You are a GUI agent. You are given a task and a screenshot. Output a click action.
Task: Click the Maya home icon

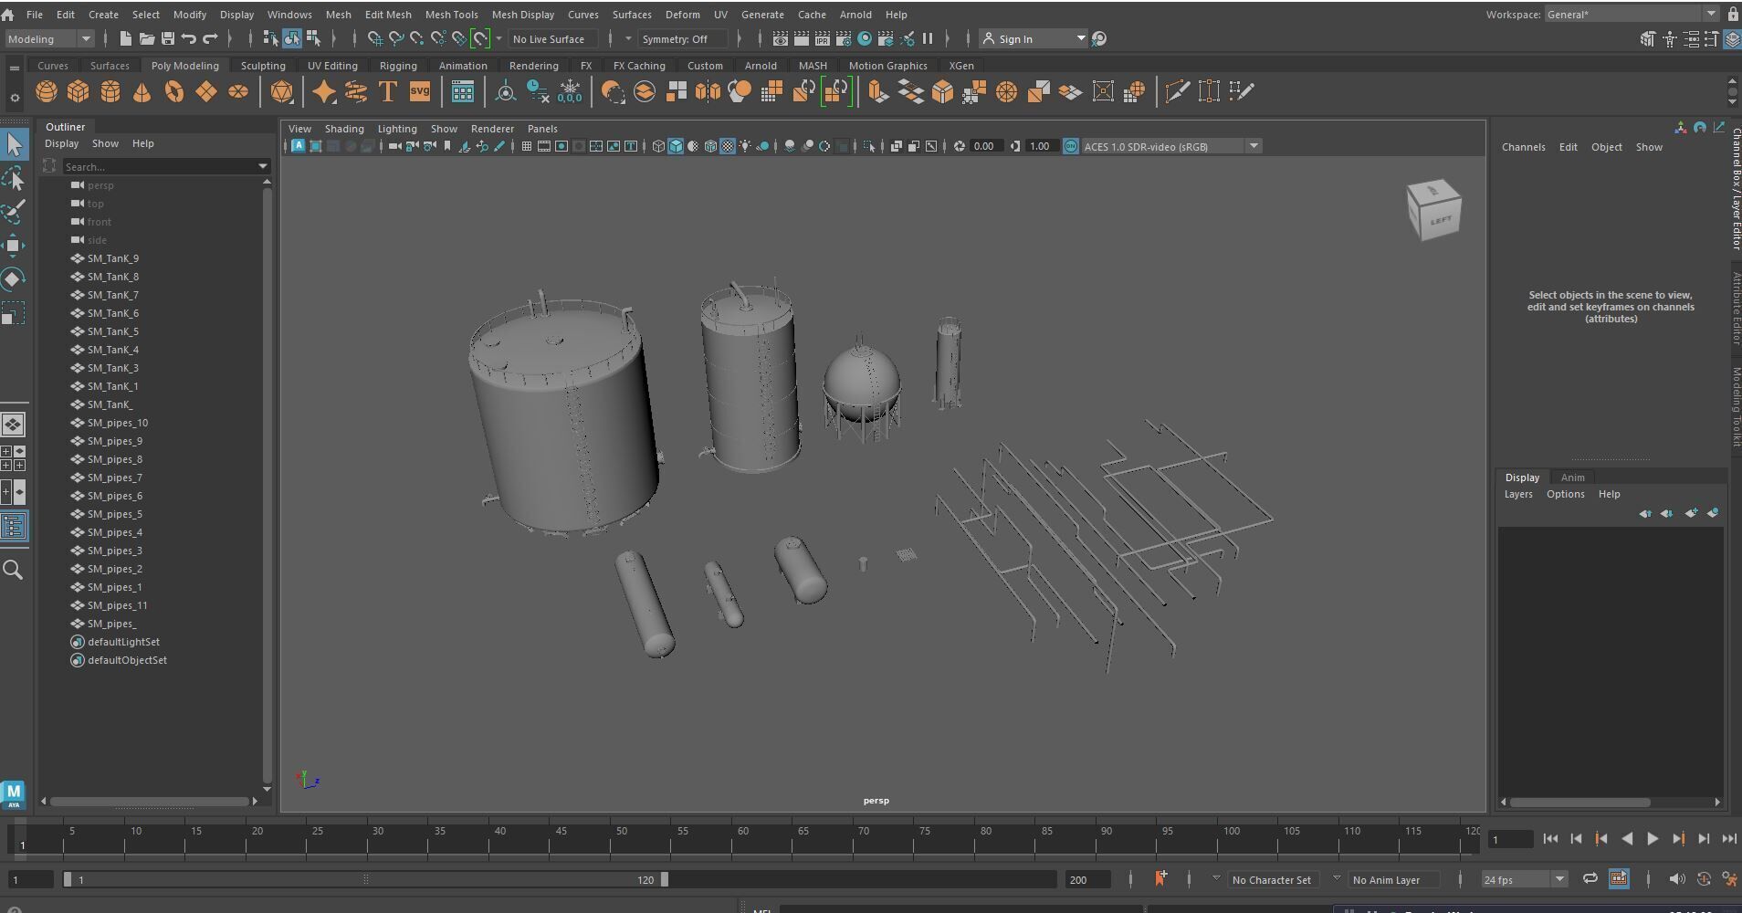click(8, 15)
